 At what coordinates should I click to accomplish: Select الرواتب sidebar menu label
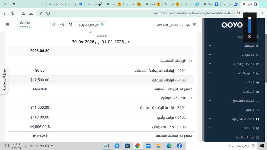click(250, 83)
